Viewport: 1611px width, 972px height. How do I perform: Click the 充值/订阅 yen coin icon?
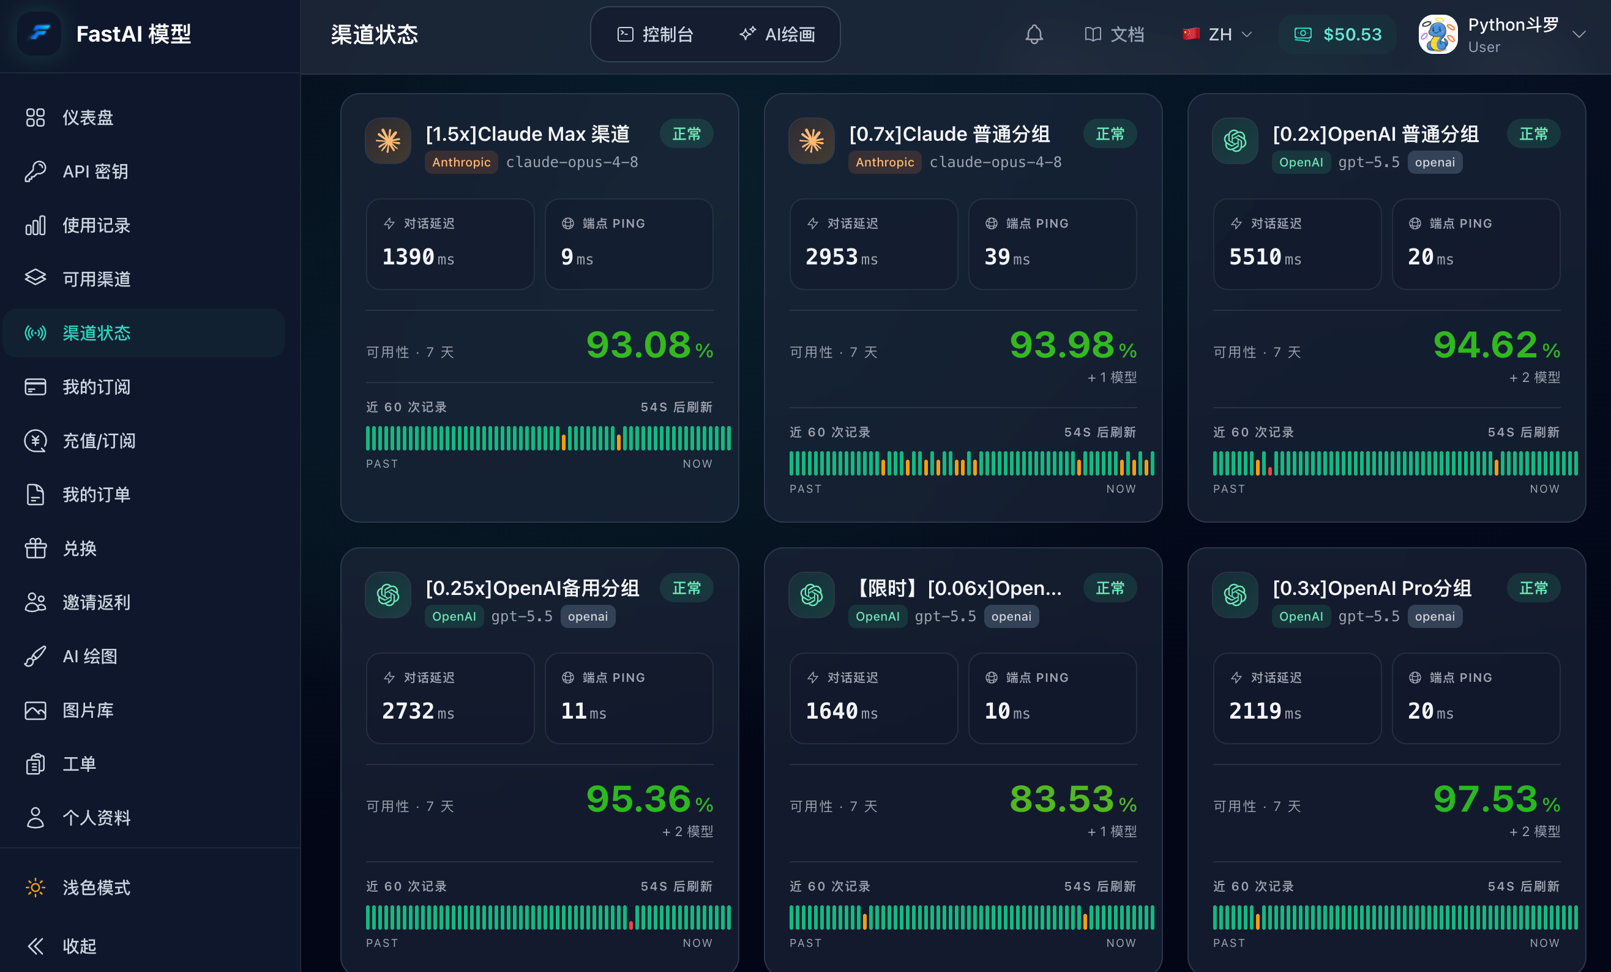(x=36, y=441)
